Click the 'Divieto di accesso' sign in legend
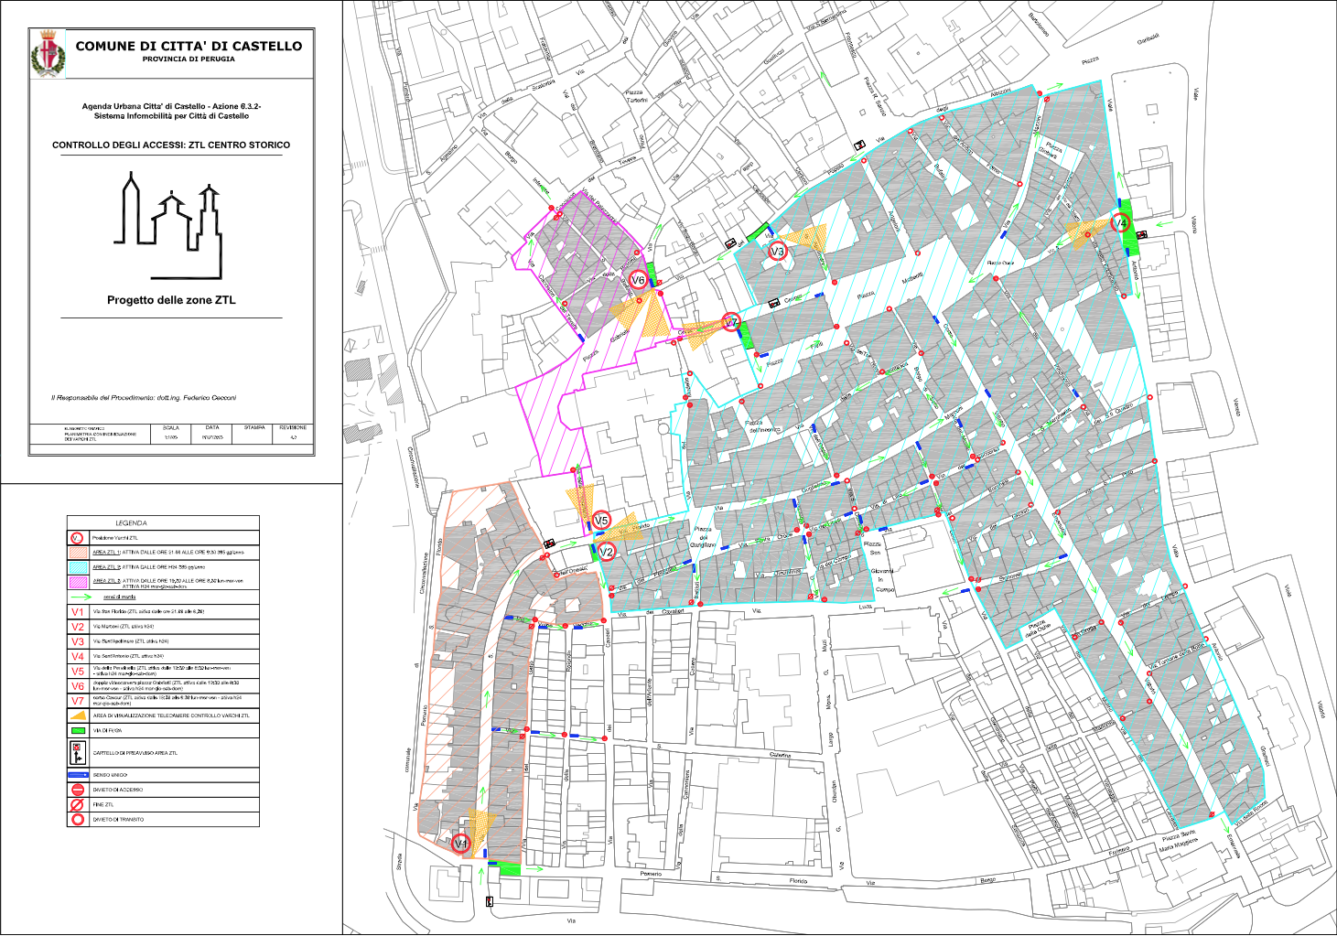Screen dimensions: 1337x936 click(78, 790)
